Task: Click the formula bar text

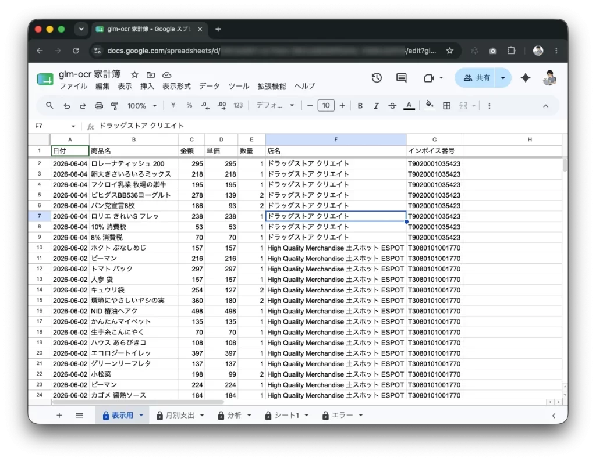Action: click(x=141, y=126)
